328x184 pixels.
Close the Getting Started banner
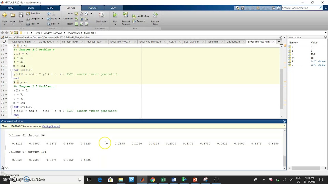[285, 126]
